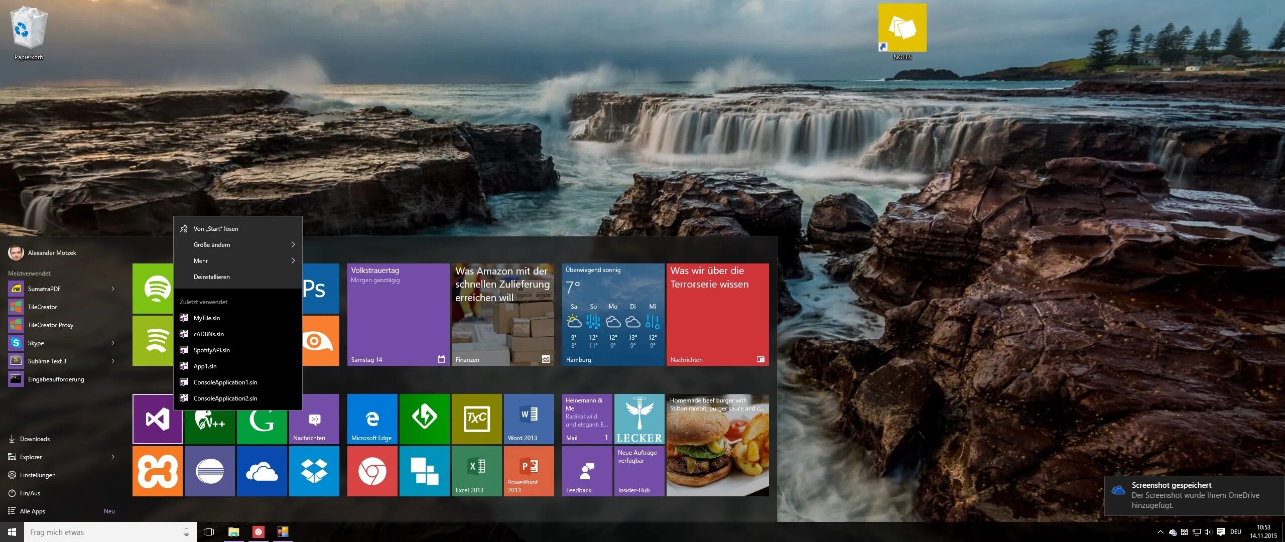Open the Visual Studio tile
The width and height of the screenshot is (1285, 542).
[157, 419]
